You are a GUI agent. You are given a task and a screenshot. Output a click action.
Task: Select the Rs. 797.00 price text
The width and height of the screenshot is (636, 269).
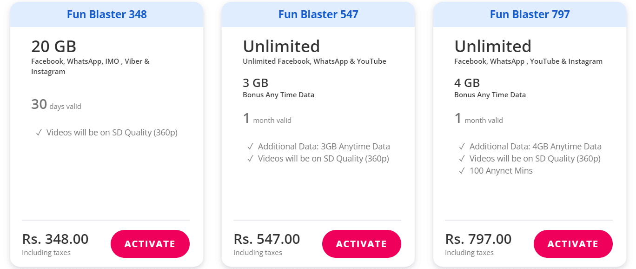pyautogui.click(x=478, y=239)
